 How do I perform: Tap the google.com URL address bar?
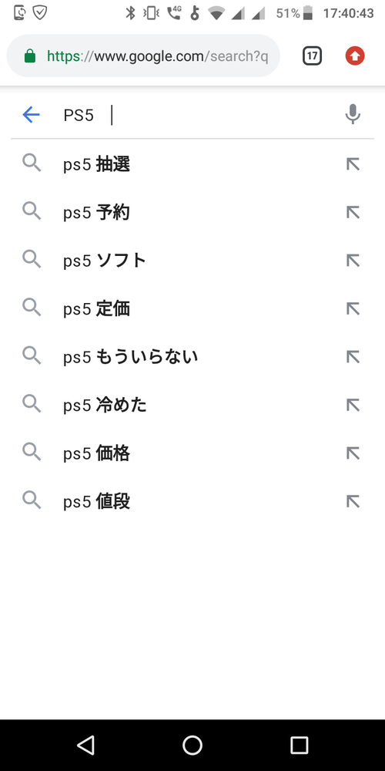[x=143, y=56]
